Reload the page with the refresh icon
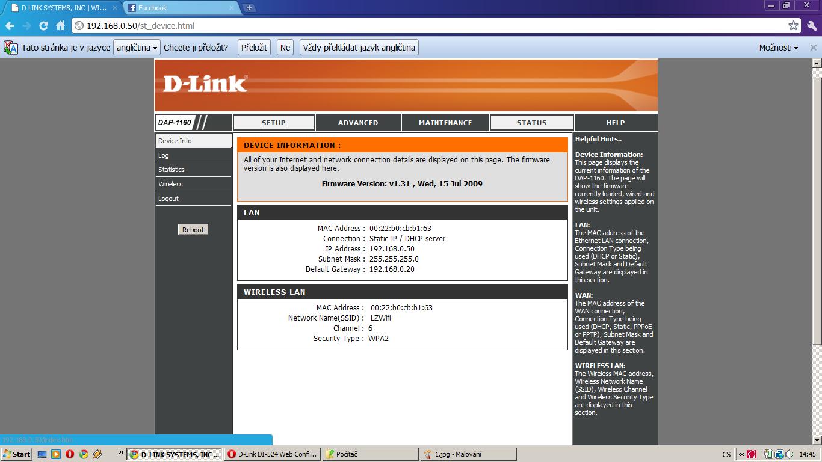The height and width of the screenshot is (462, 822). pyautogui.click(x=43, y=26)
